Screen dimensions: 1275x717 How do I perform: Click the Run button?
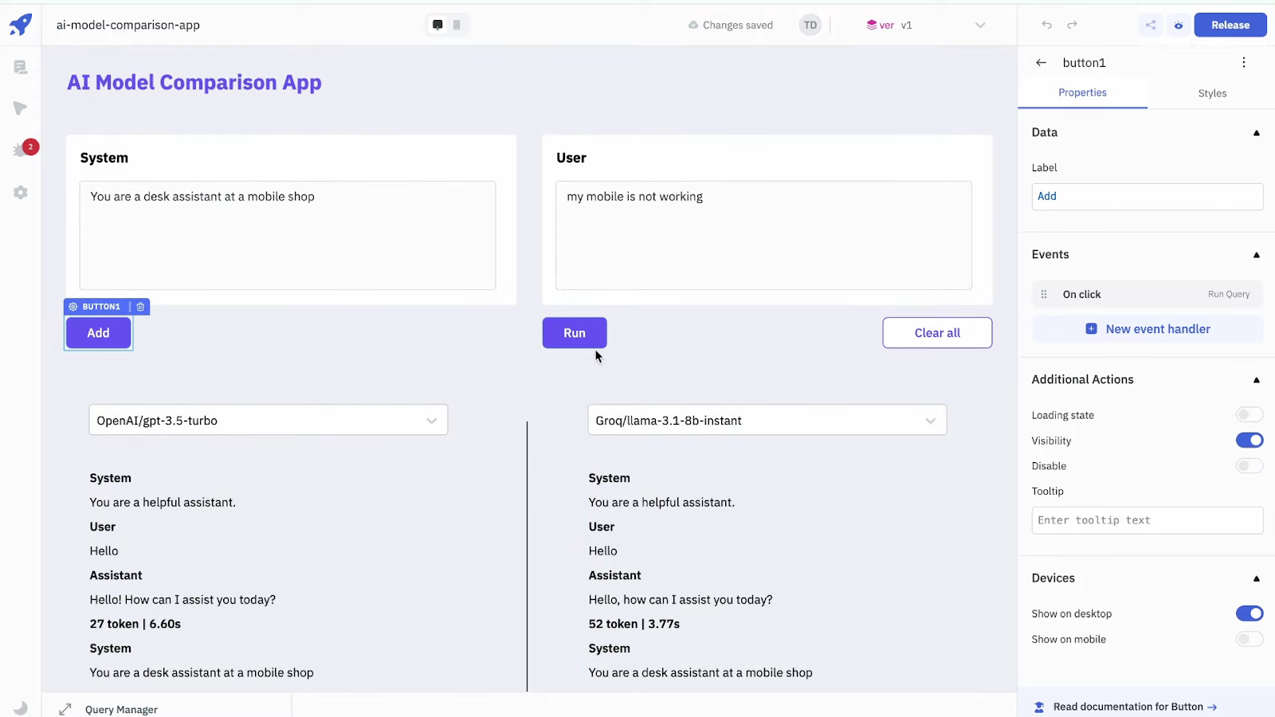(575, 333)
